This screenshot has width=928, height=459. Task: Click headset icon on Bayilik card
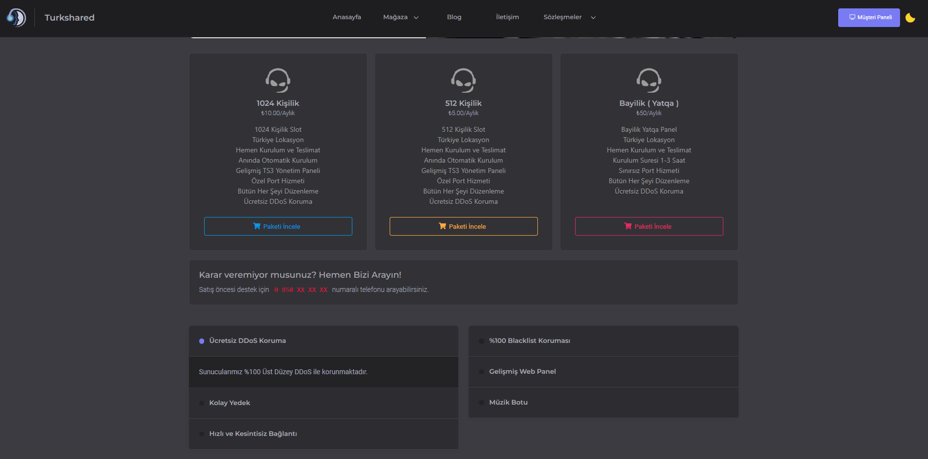[x=648, y=80]
